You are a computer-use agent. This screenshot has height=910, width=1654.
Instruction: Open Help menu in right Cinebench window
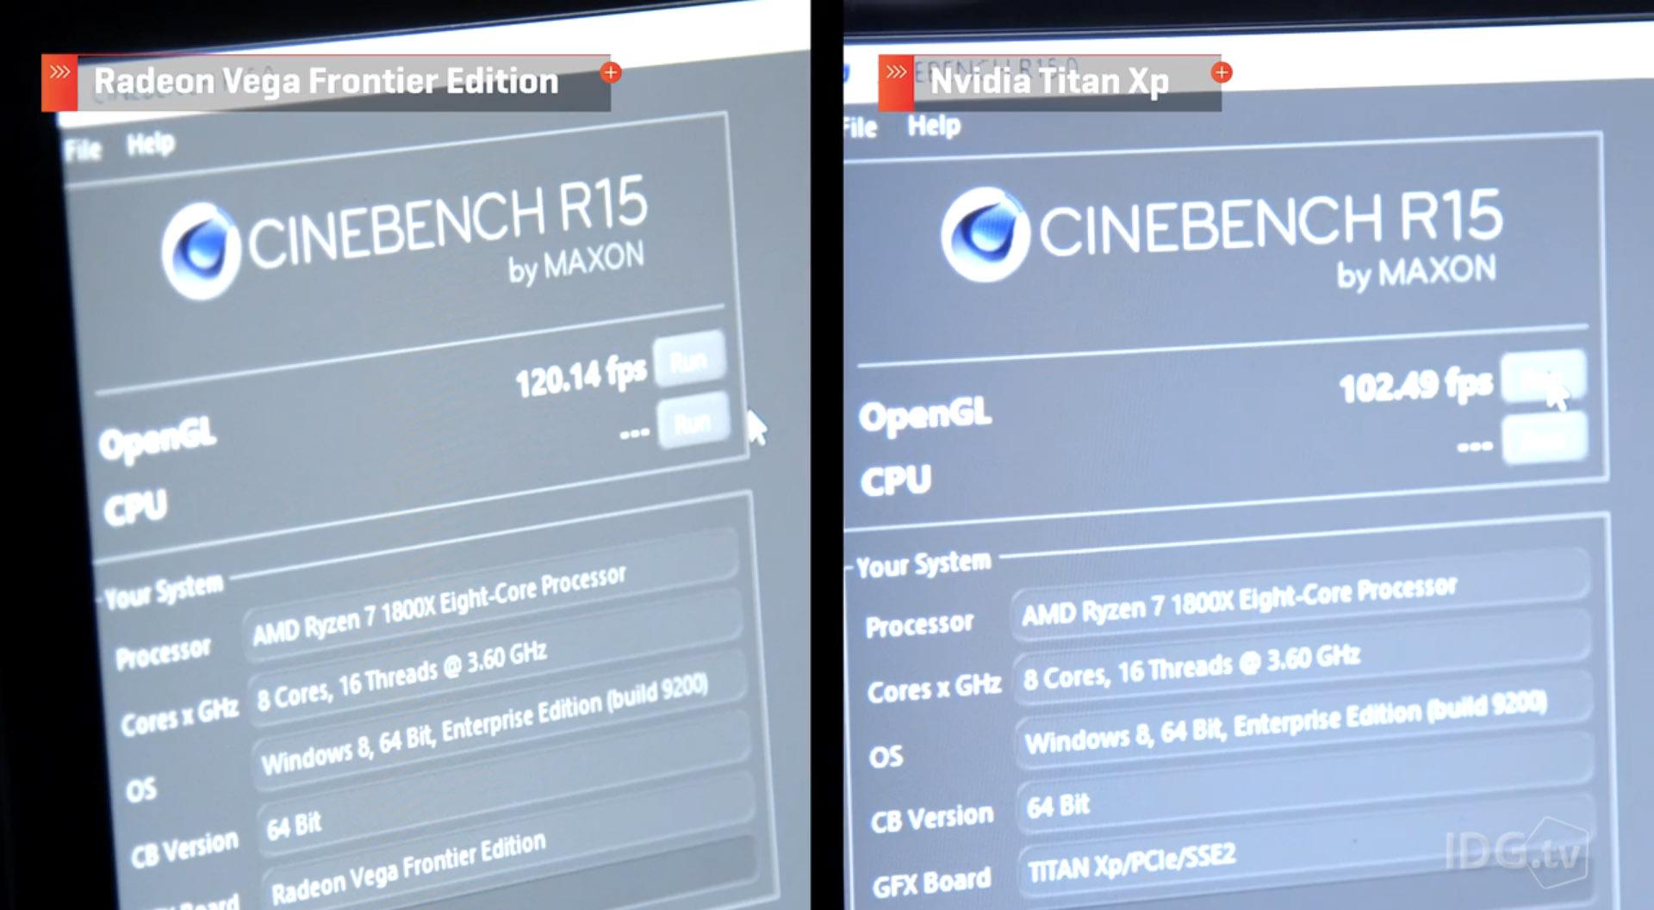(x=934, y=126)
